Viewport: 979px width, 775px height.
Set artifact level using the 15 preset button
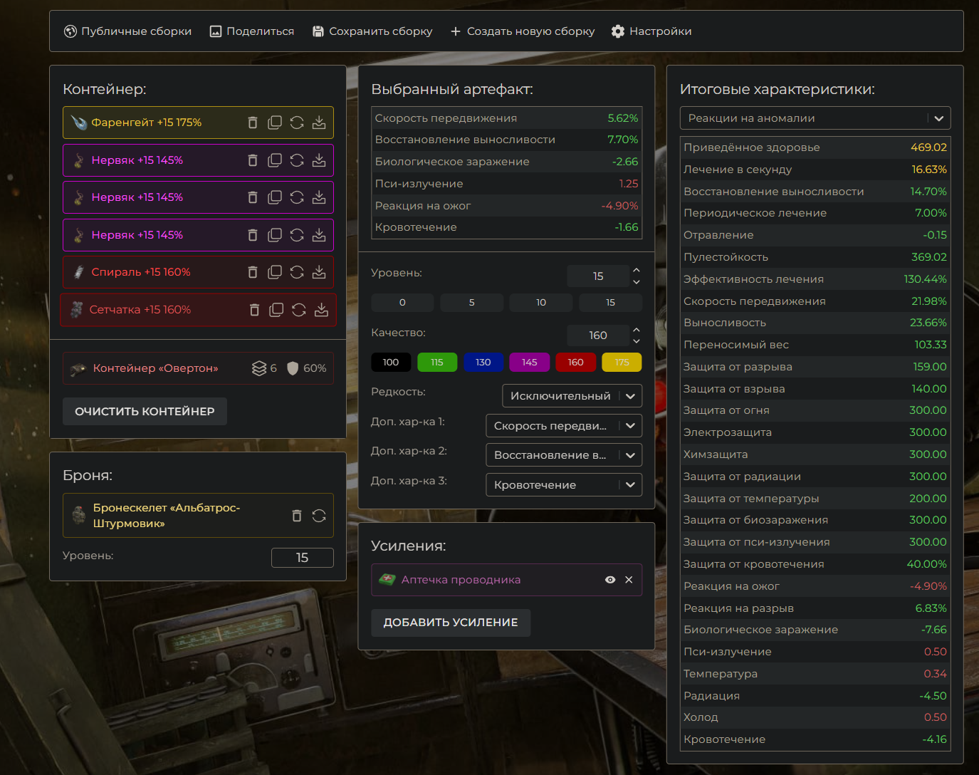tap(610, 303)
